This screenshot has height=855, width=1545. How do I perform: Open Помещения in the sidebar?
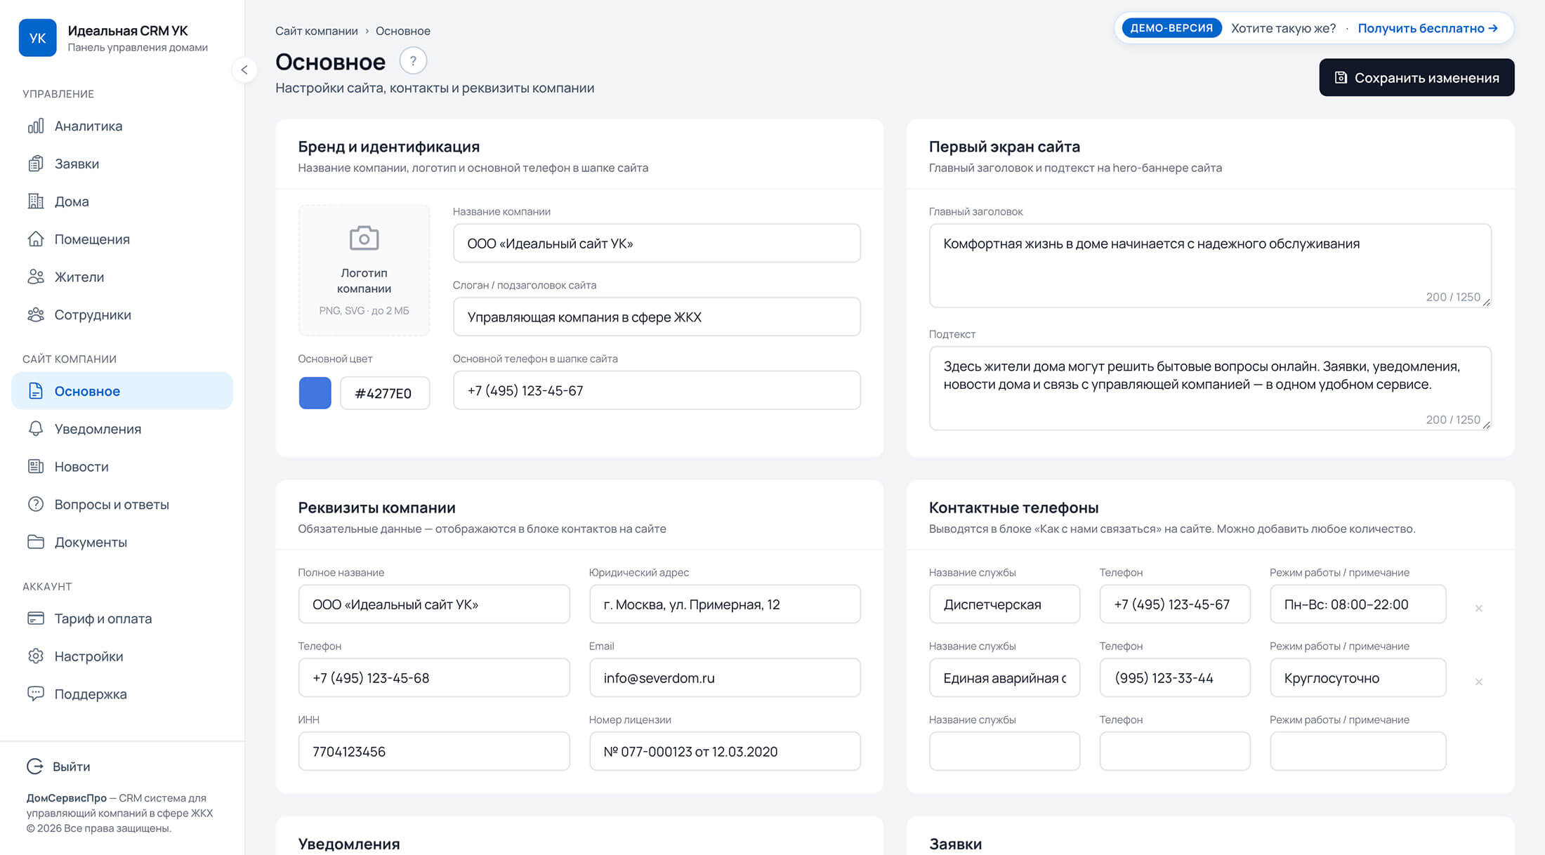(x=122, y=239)
